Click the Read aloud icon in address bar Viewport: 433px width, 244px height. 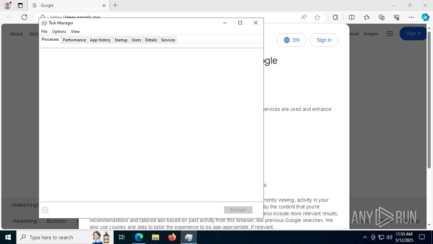[304, 17]
